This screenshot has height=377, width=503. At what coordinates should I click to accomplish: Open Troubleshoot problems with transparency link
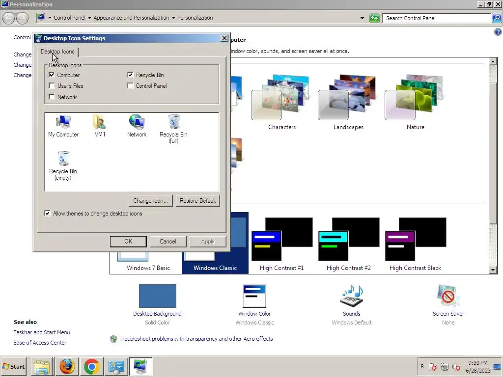[196, 339]
